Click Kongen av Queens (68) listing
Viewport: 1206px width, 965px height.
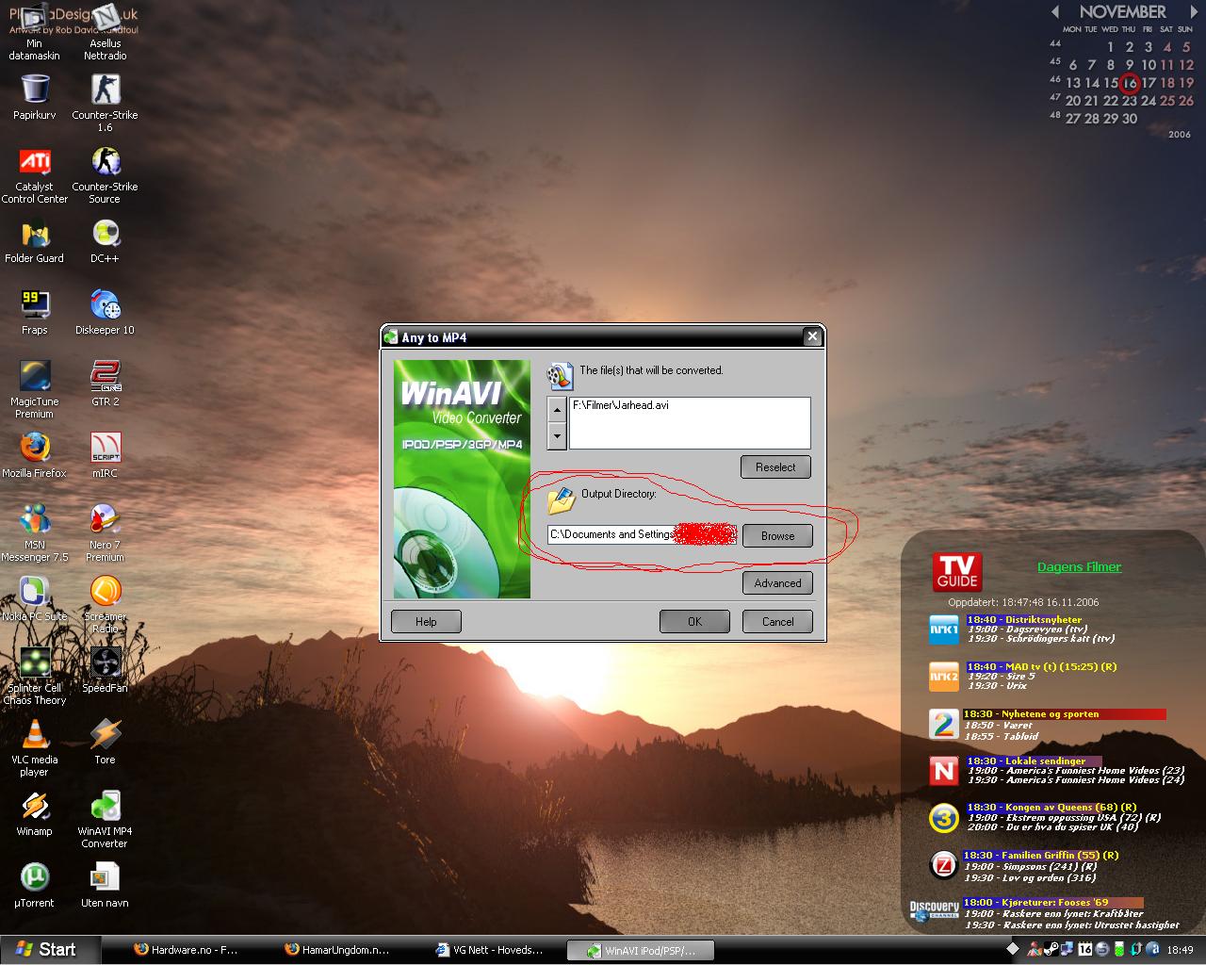coord(1051,808)
